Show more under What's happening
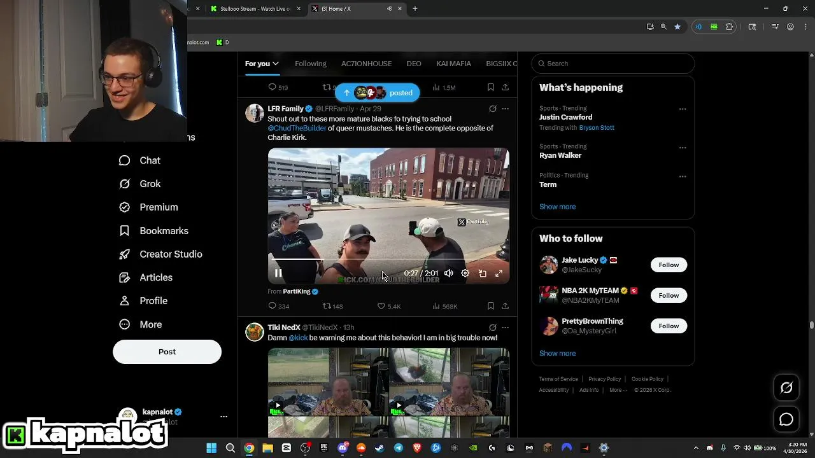Viewport: 815px width, 458px height. [557, 207]
